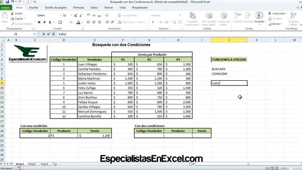
Task: Expand the Copiar dropdown arrow
Action: pos(25,19)
